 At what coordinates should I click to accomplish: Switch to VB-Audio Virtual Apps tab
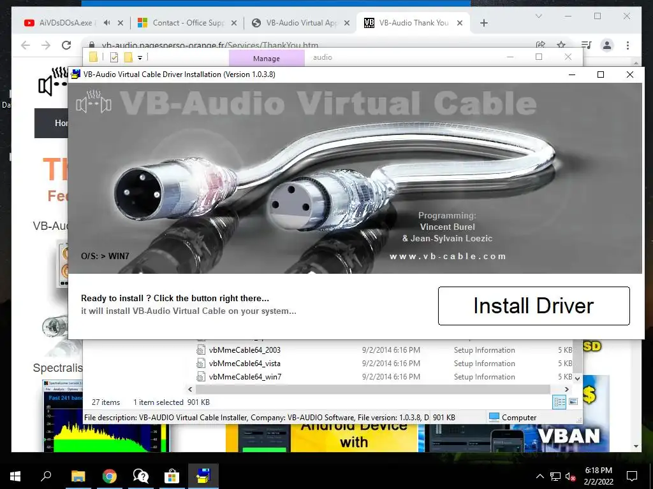click(296, 23)
